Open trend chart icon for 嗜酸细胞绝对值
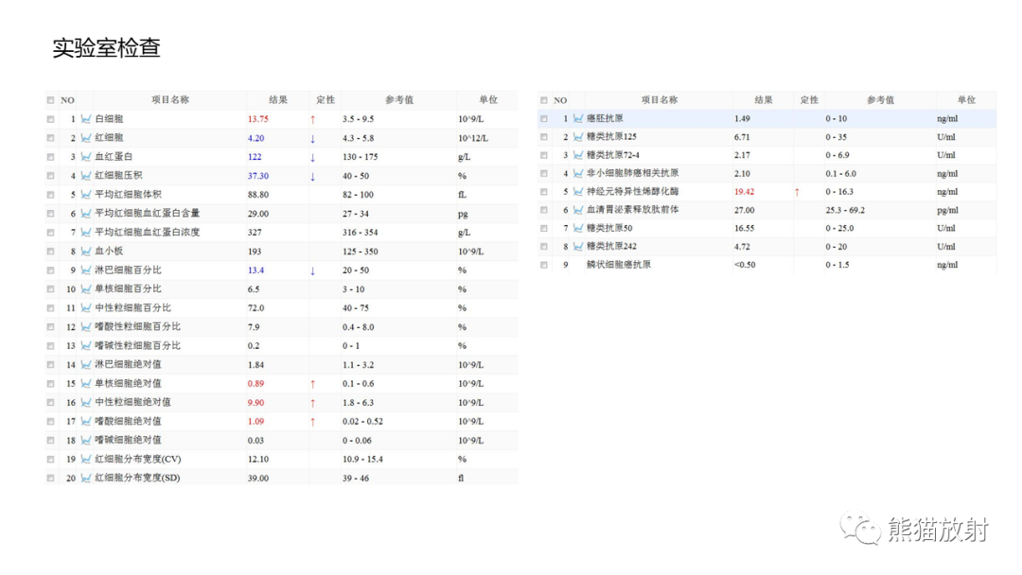The height and width of the screenshot is (575, 1022). (x=85, y=421)
